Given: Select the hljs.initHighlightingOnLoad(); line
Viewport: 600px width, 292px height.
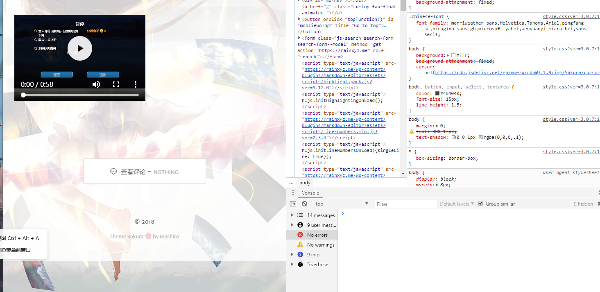Looking at the screenshot, I should tap(342, 100).
